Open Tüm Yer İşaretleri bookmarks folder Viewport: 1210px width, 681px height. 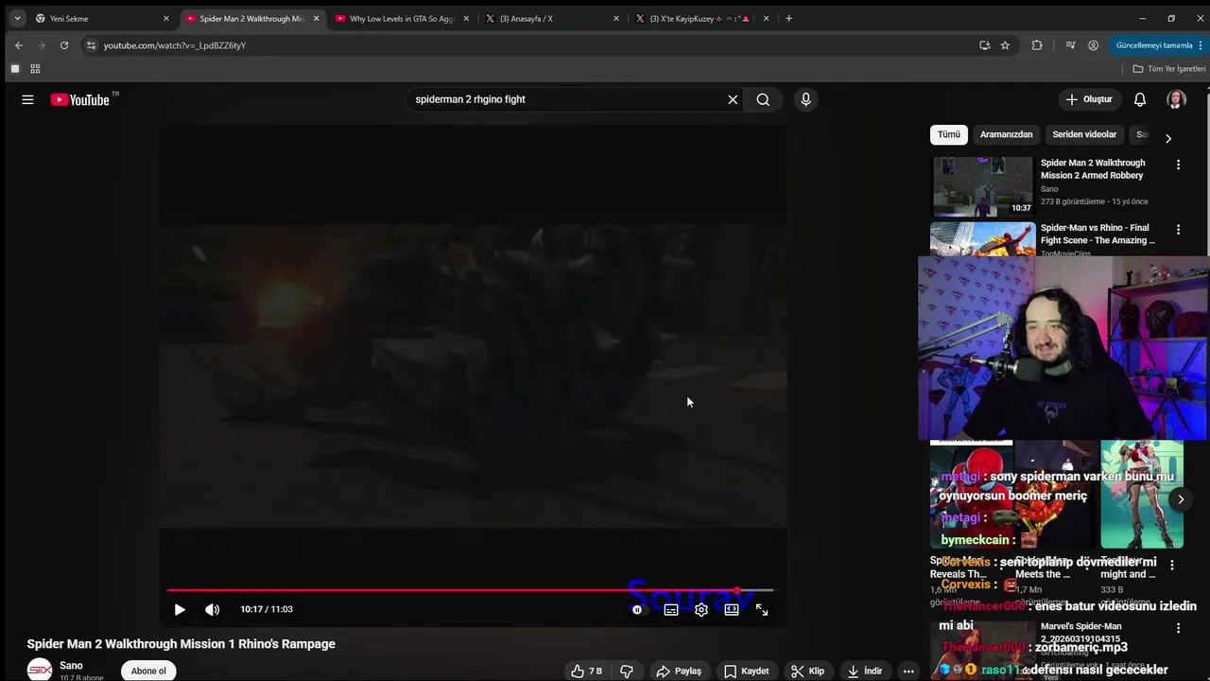pos(1169,69)
